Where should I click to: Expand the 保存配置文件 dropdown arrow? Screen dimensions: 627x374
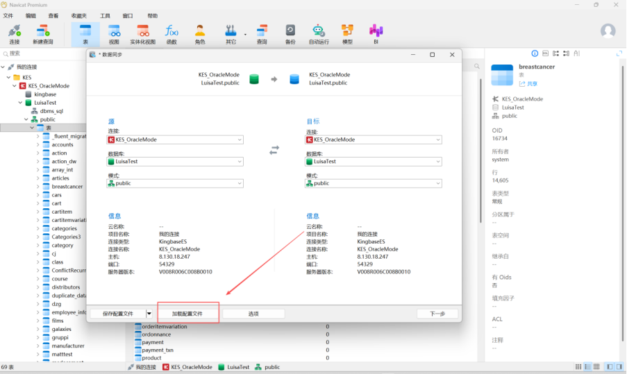point(149,314)
